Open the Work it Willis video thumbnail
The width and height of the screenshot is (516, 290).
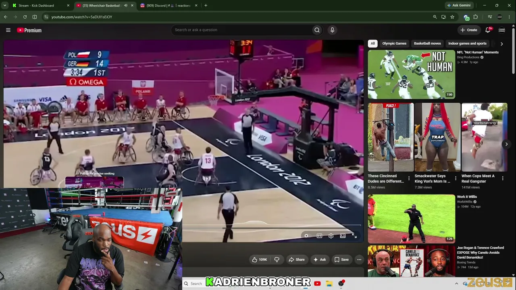point(411,219)
